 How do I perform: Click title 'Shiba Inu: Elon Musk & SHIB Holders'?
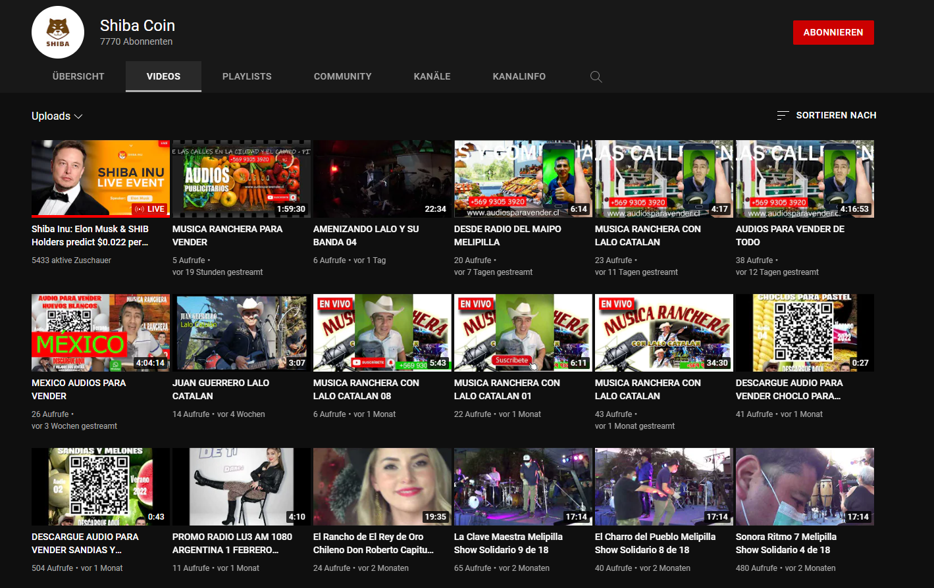[90, 235]
